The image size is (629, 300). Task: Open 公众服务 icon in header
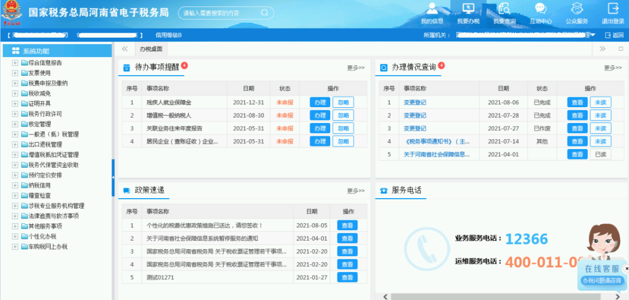click(x=577, y=8)
